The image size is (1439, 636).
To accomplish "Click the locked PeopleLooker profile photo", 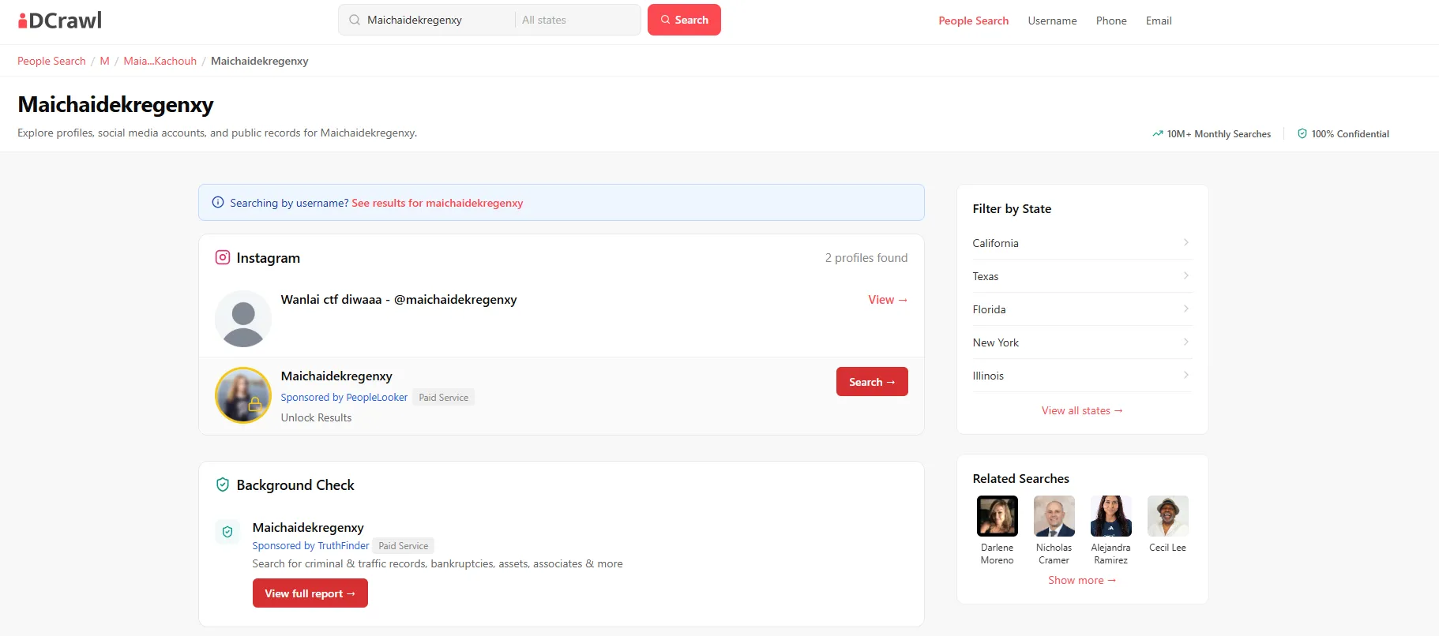I will [243, 395].
